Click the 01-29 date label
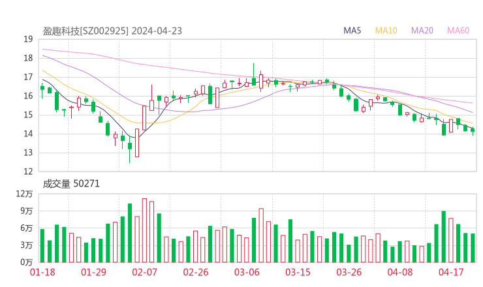This screenshot has width=483, height=287. point(93,272)
